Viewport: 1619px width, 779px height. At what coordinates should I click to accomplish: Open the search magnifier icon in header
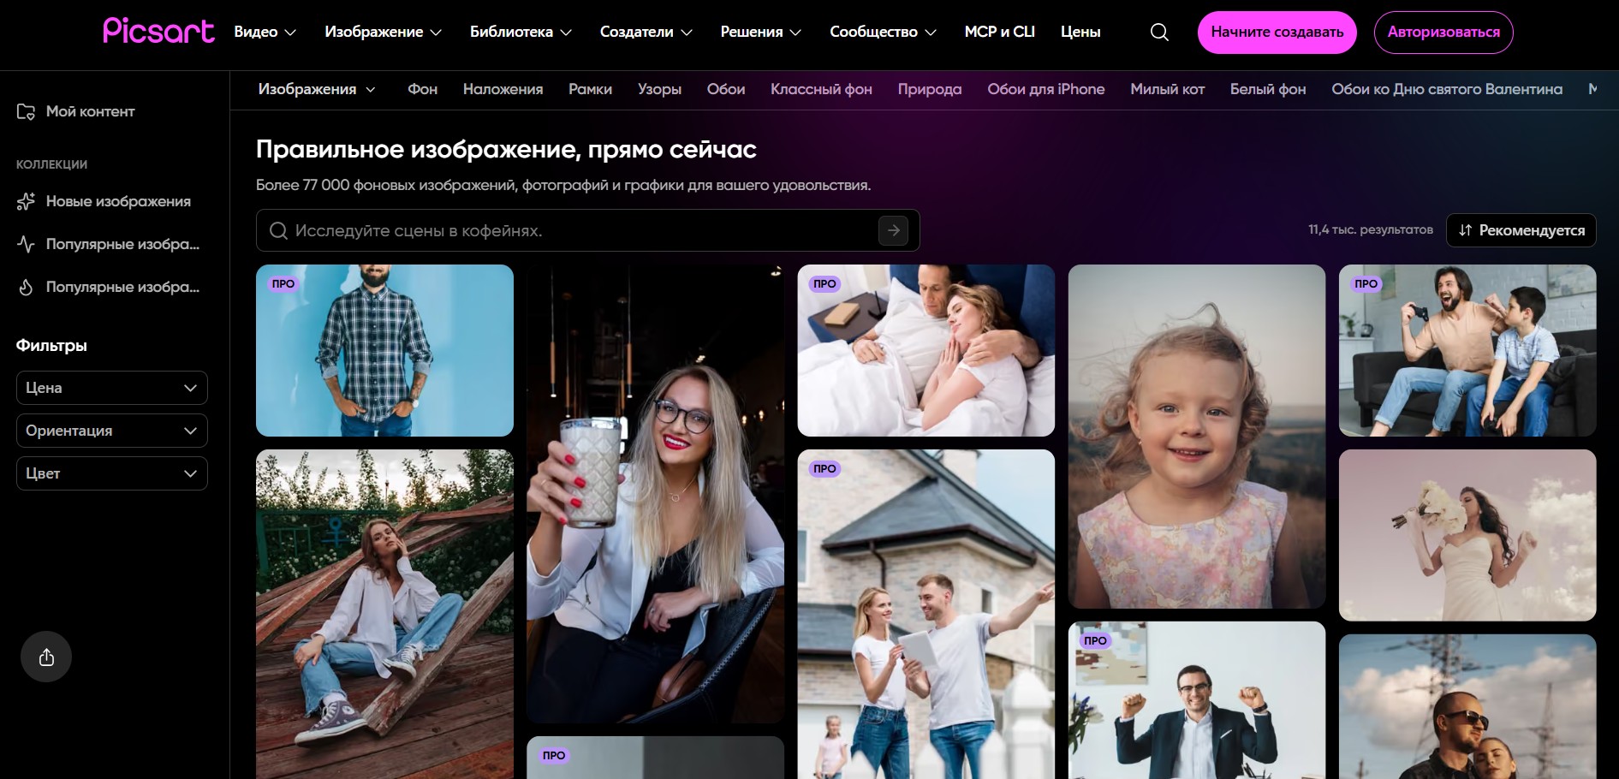1159,33
